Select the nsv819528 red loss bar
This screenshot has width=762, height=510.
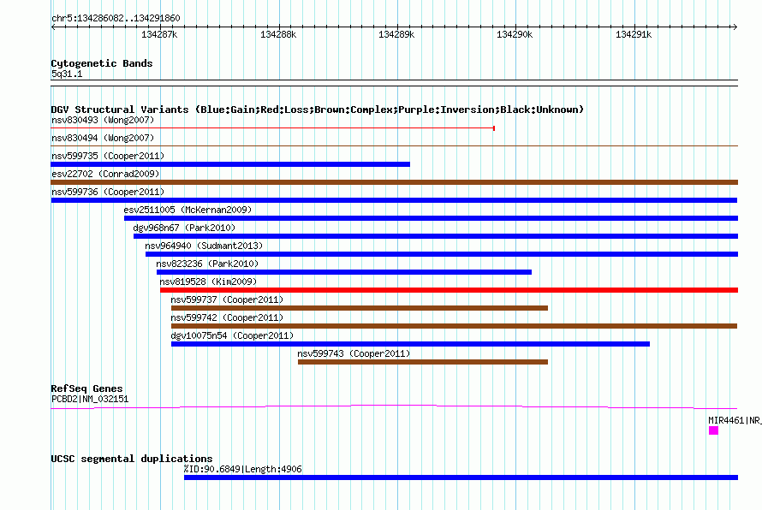click(x=449, y=290)
